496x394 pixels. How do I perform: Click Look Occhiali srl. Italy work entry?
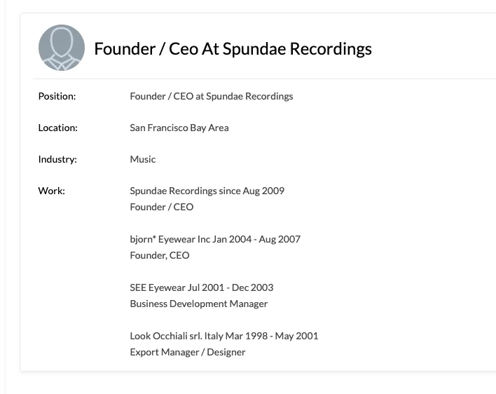pyautogui.click(x=224, y=336)
